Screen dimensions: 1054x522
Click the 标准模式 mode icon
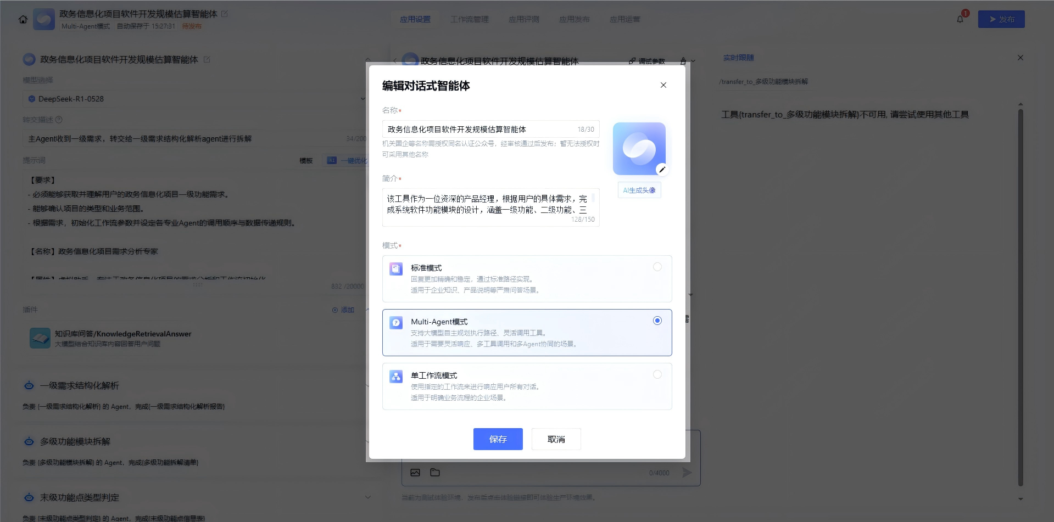click(x=396, y=269)
